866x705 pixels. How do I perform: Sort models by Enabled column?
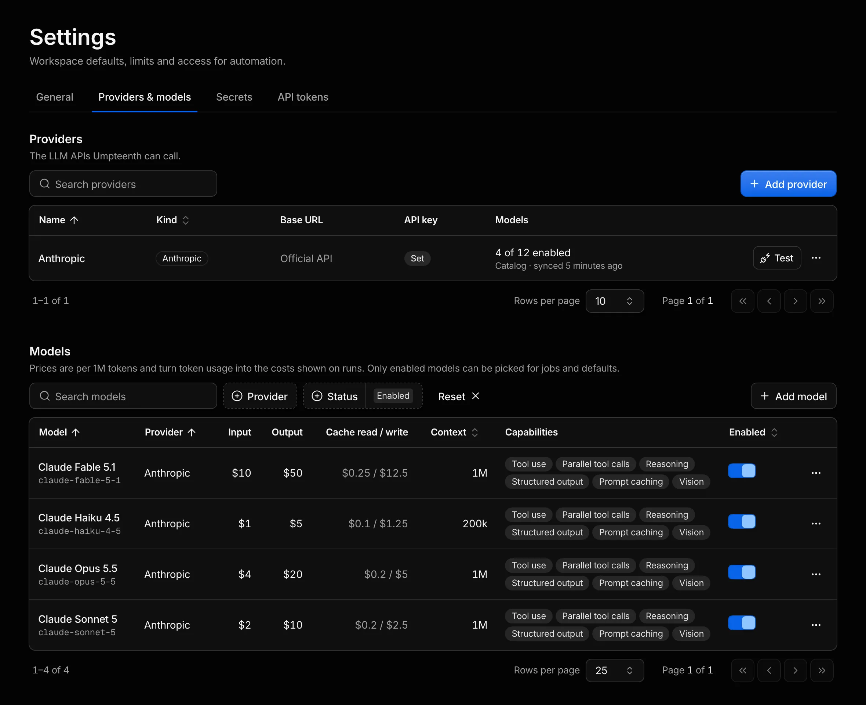tap(753, 432)
